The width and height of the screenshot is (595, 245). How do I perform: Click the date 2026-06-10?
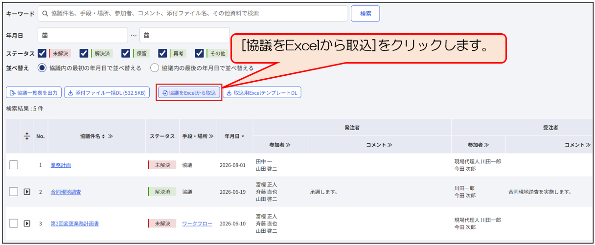coord(233,223)
